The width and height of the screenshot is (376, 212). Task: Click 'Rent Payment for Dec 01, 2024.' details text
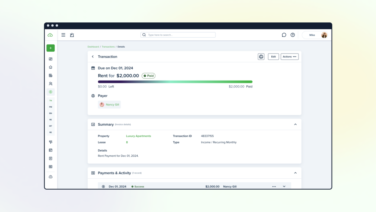118,156
